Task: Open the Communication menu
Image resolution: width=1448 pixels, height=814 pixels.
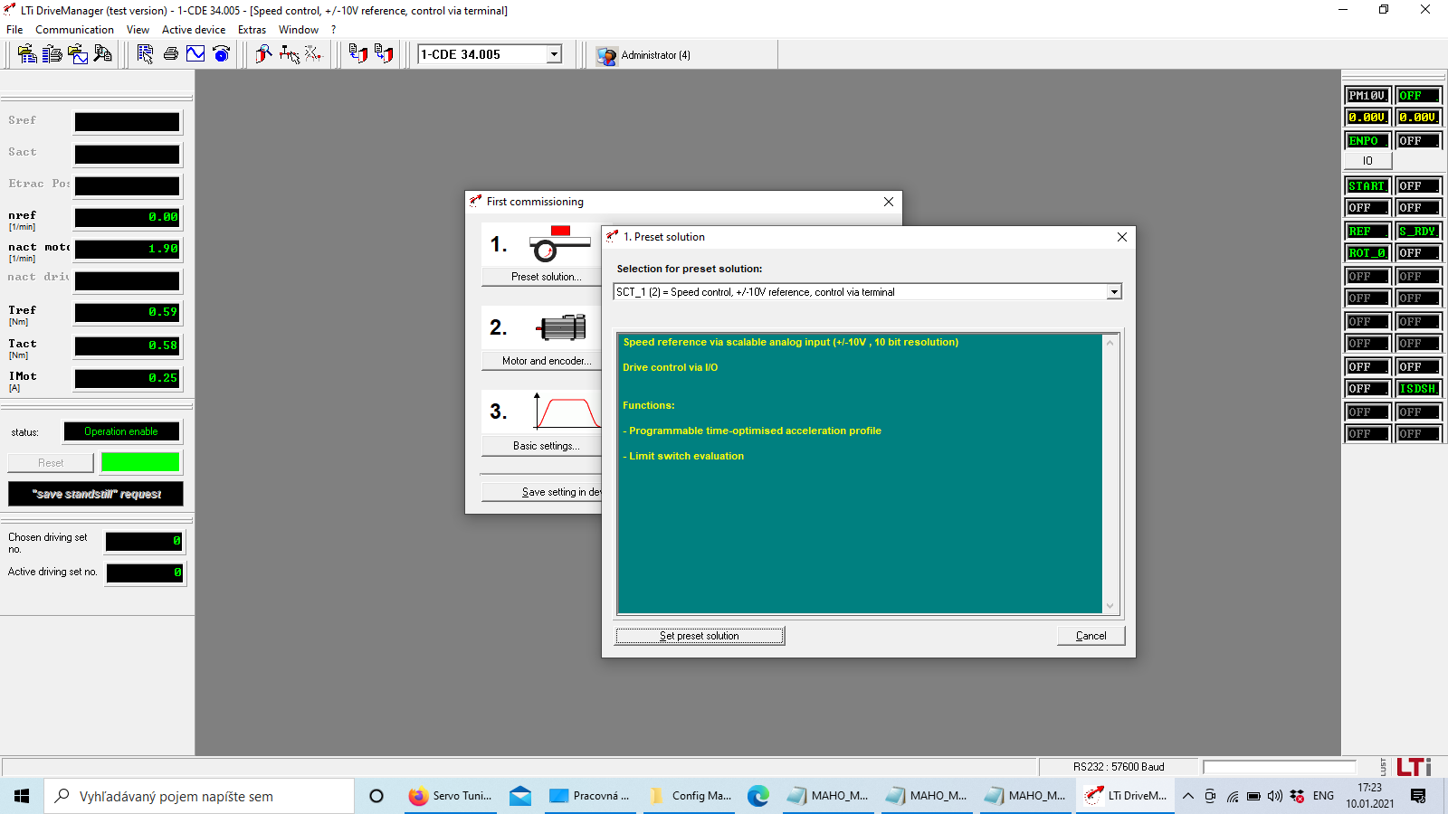Action: [x=75, y=30]
